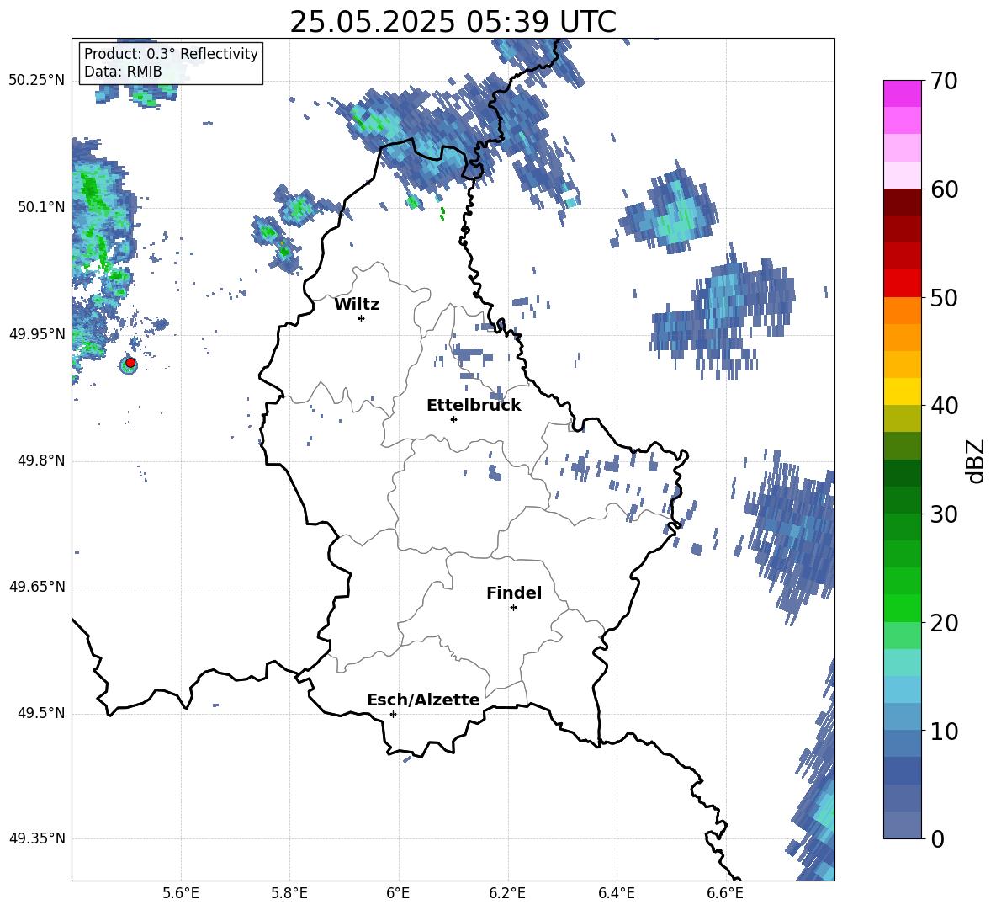Click the 49.35°N latitude label
996x910 pixels.
[x=37, y=838]
